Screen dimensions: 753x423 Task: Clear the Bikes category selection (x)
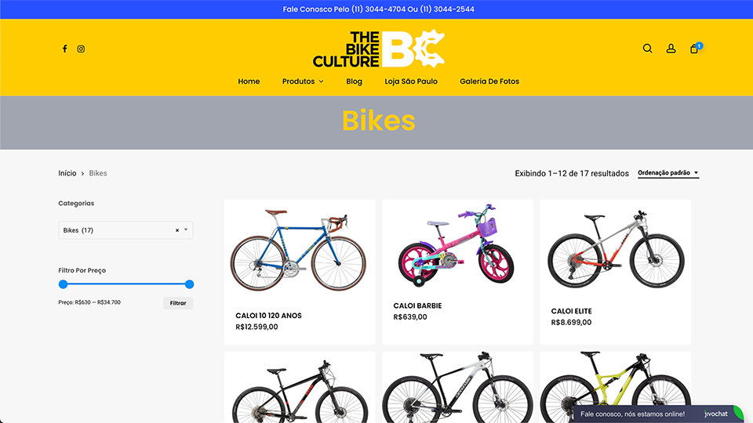point(177,230)
